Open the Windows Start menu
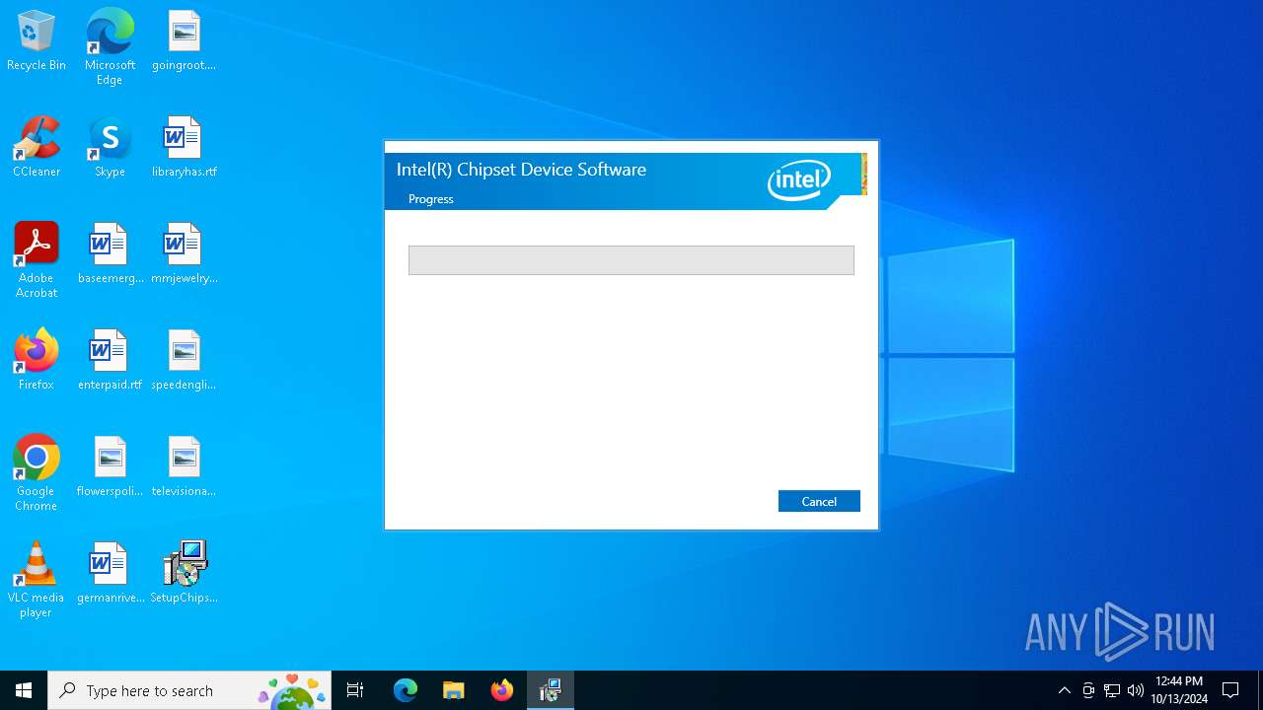Screen dimensions: 1263x710 [x=24, y=690]
